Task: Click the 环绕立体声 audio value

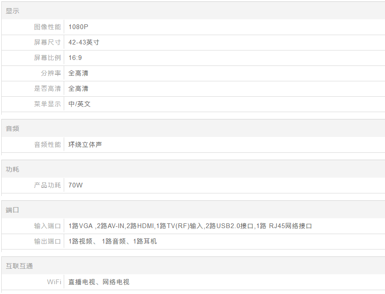Action: point(85,145)
